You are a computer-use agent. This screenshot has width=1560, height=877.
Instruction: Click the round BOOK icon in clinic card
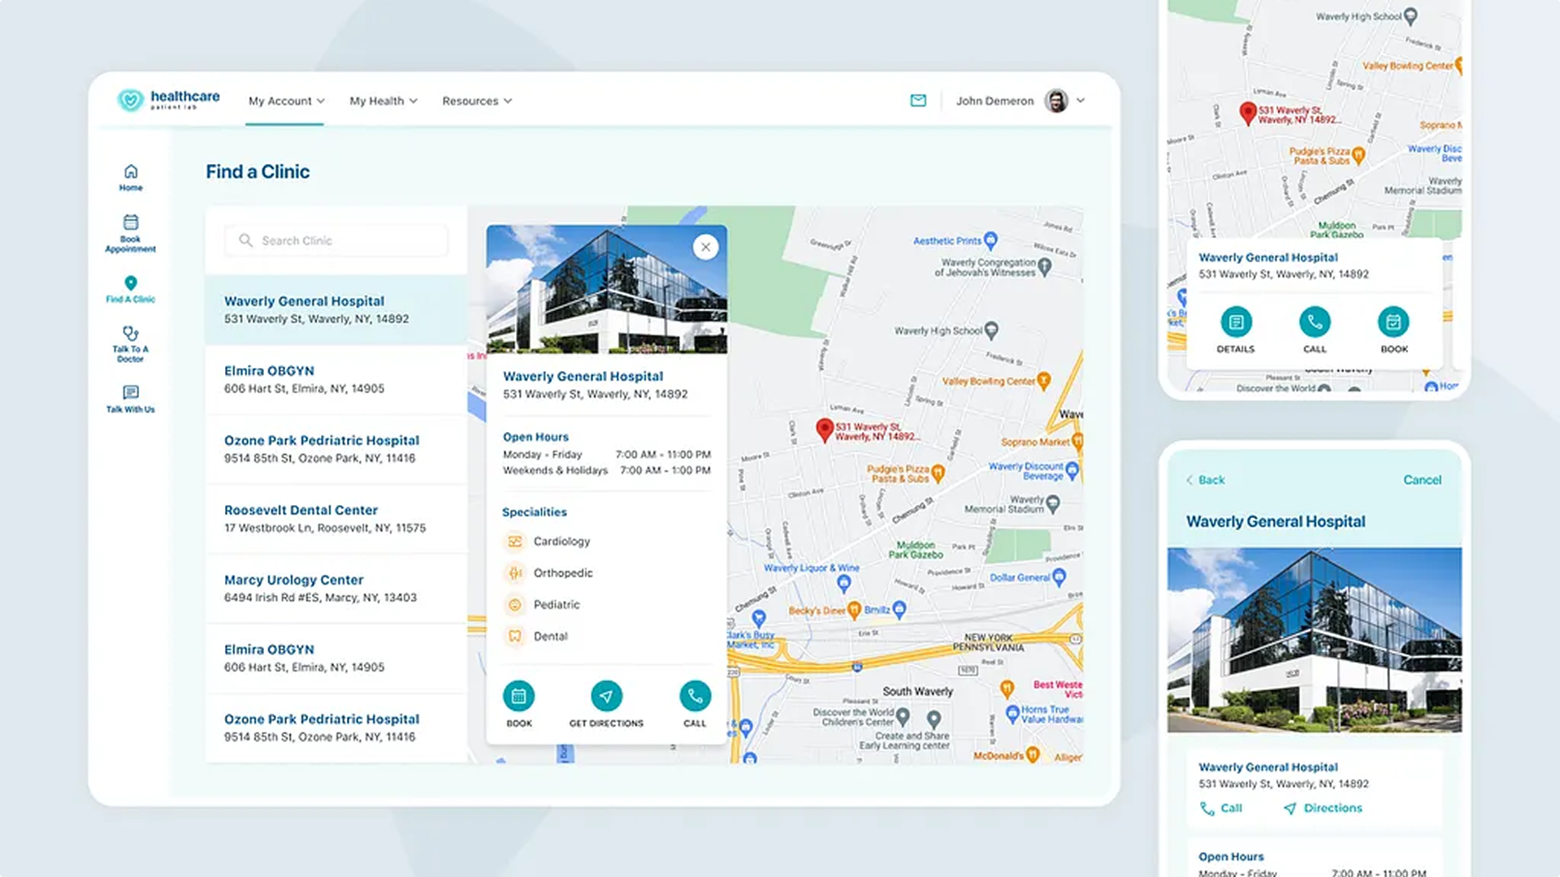pos(518,696)
